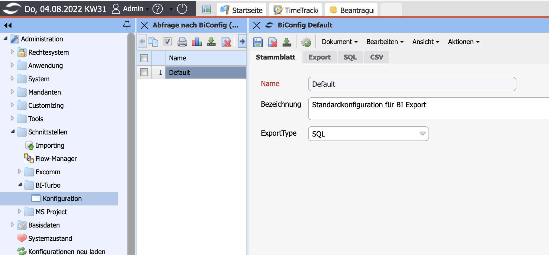Toggle the header select-all checkbox
The image size is (549, 255).
(x=144, y=58)
